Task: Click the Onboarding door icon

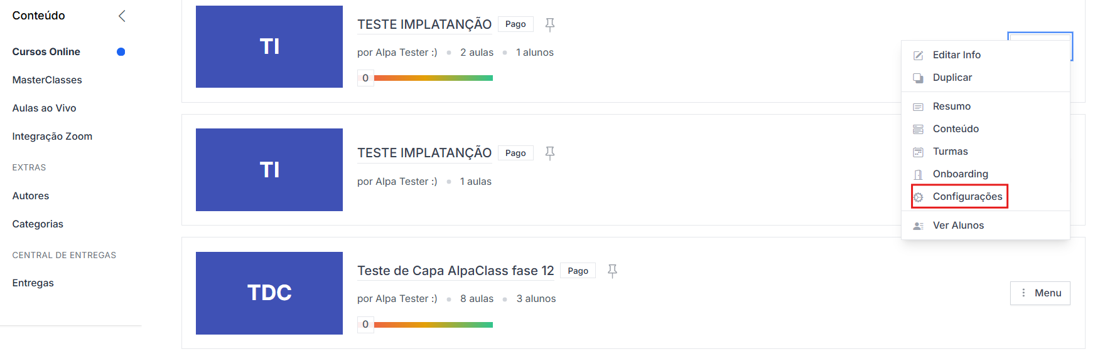Action: [918, 174]
